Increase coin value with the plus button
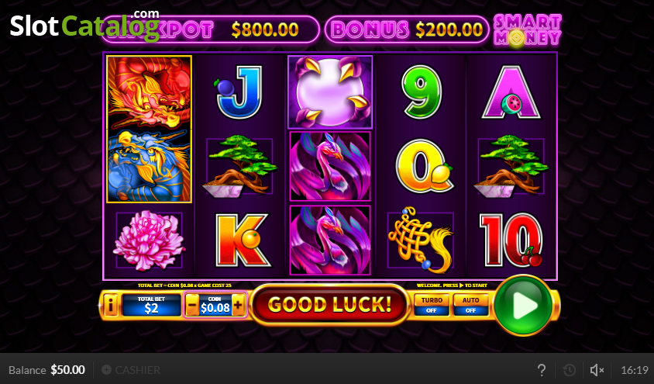Screen dimensions: 654x384 point(238,306)
